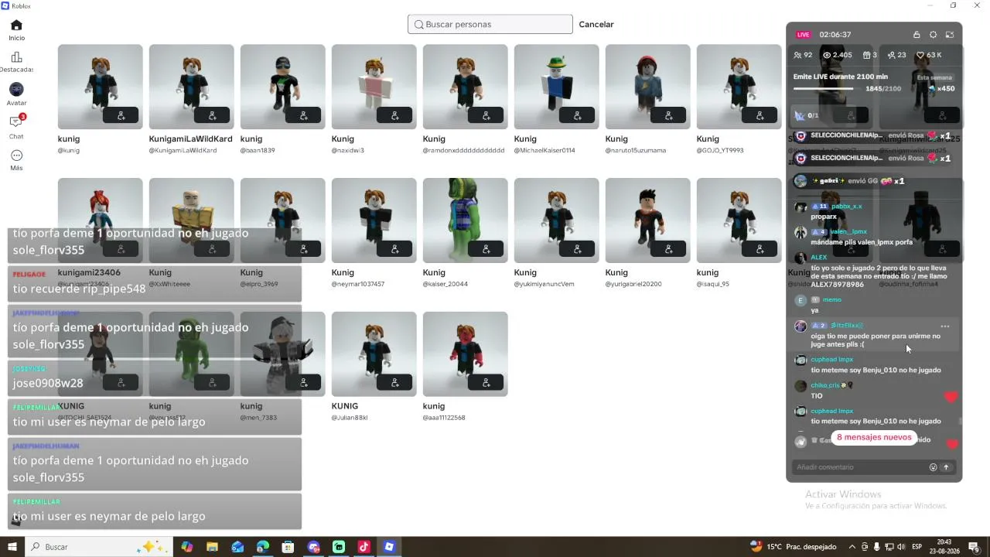The width and height of the screenshot is (990, 557).
Task: Open Destacadas charts in the sidebar
Action: click(16, 62)
